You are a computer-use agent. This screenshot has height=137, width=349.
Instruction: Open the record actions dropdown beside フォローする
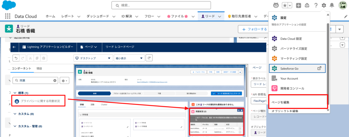point(339,29)
